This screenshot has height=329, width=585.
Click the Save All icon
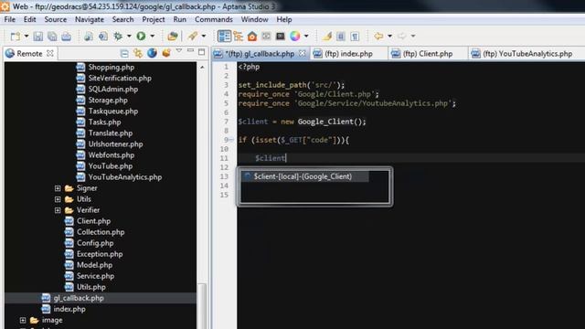[52, 37]
